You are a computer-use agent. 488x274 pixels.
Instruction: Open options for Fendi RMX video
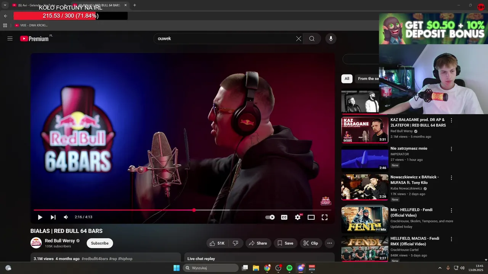(451, 239)
